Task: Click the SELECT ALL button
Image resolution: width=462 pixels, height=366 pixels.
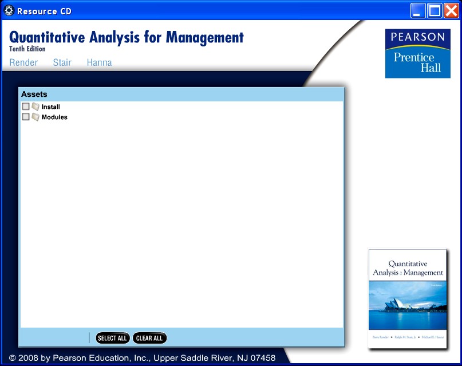Action: 113,338
